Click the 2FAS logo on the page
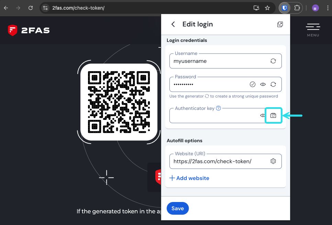Viewport: 332px width, 225px height. tap(29, 30)
